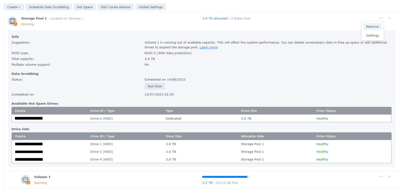
Task: Open the Create dropdown
Action: point(14,7)
